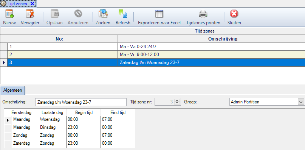Click 'Dinsdag' Laatste dag cell
Image resolution: width=305 pixels, height=150 pixels.
pyautogui.click(x=52, y=128)
